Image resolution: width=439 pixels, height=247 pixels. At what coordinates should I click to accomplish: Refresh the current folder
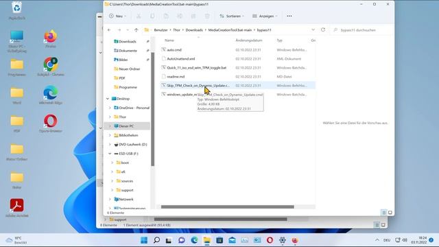click(x=323, y=30)
